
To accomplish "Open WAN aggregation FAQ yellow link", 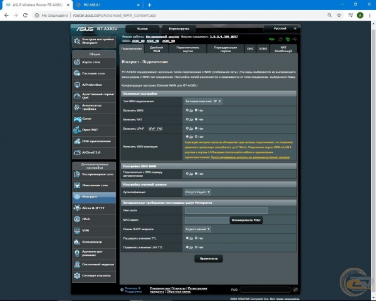I will tap(250, 157).
